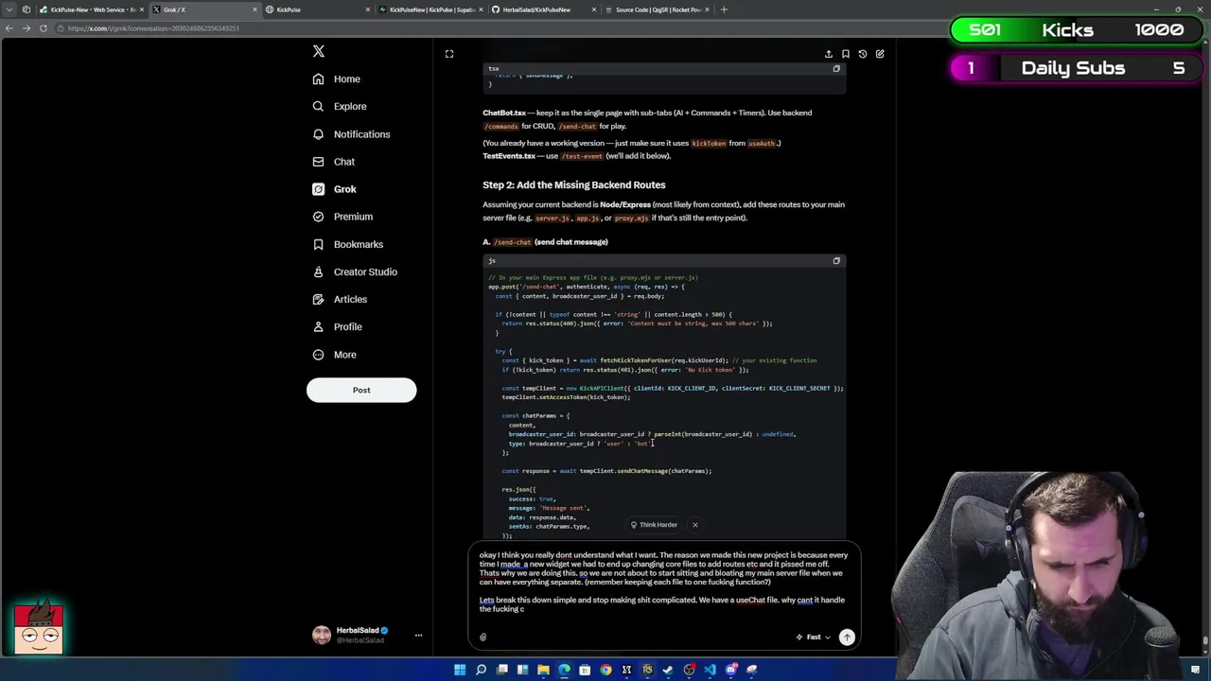This screenshot has width=1211, height=681.
Task: Click the browser forward arrow
Action: click(26, 28)
